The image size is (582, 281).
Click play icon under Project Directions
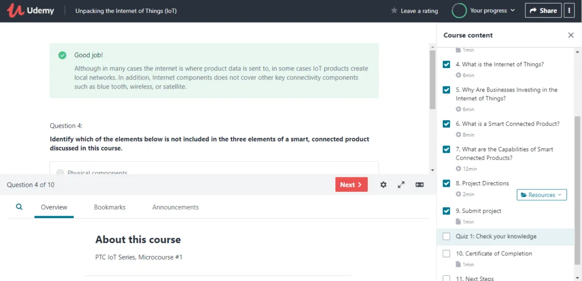pos(459,194)
